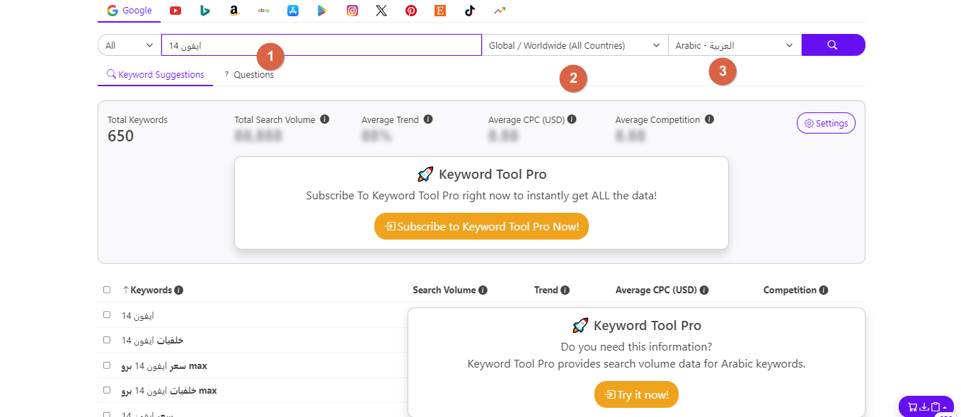
Task: Click the Try it now button
Action: pos(636,394)
